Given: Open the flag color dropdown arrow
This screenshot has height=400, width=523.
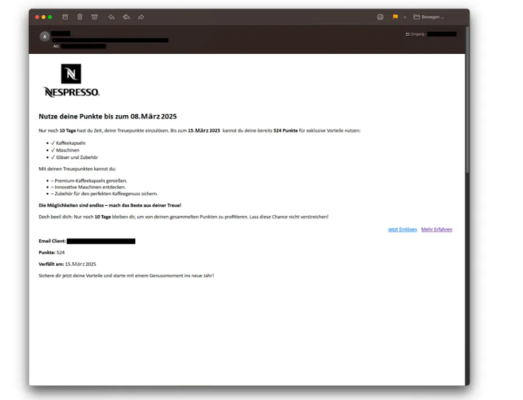Looking at the screenshot, I should (405, 17).
